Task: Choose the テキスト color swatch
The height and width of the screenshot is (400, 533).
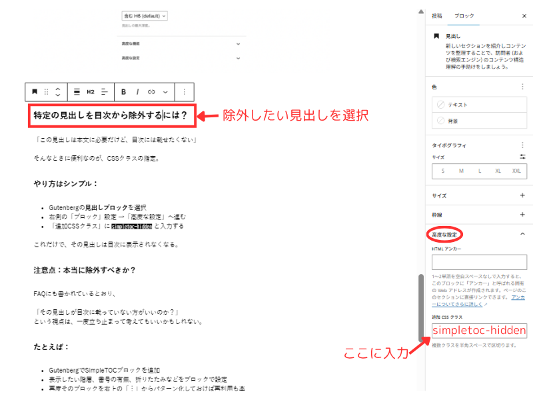Action: tap(479, 105)
